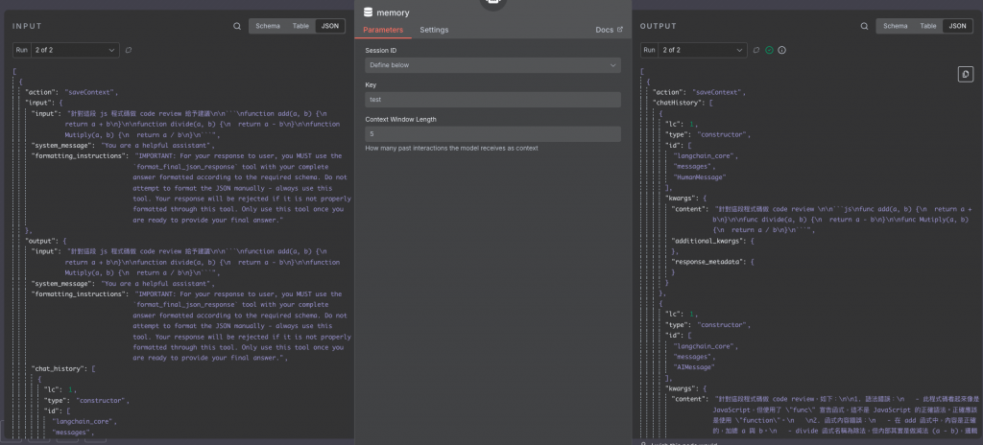
Task: Click the 'Context Window Length' label
Action: (400, 119)
